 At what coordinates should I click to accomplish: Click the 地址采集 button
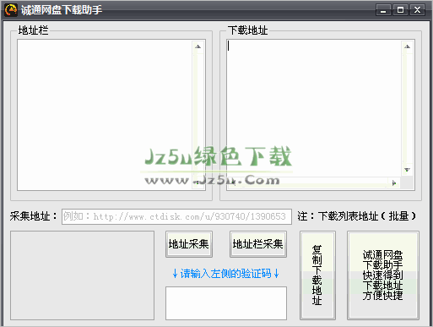[189, 244]
